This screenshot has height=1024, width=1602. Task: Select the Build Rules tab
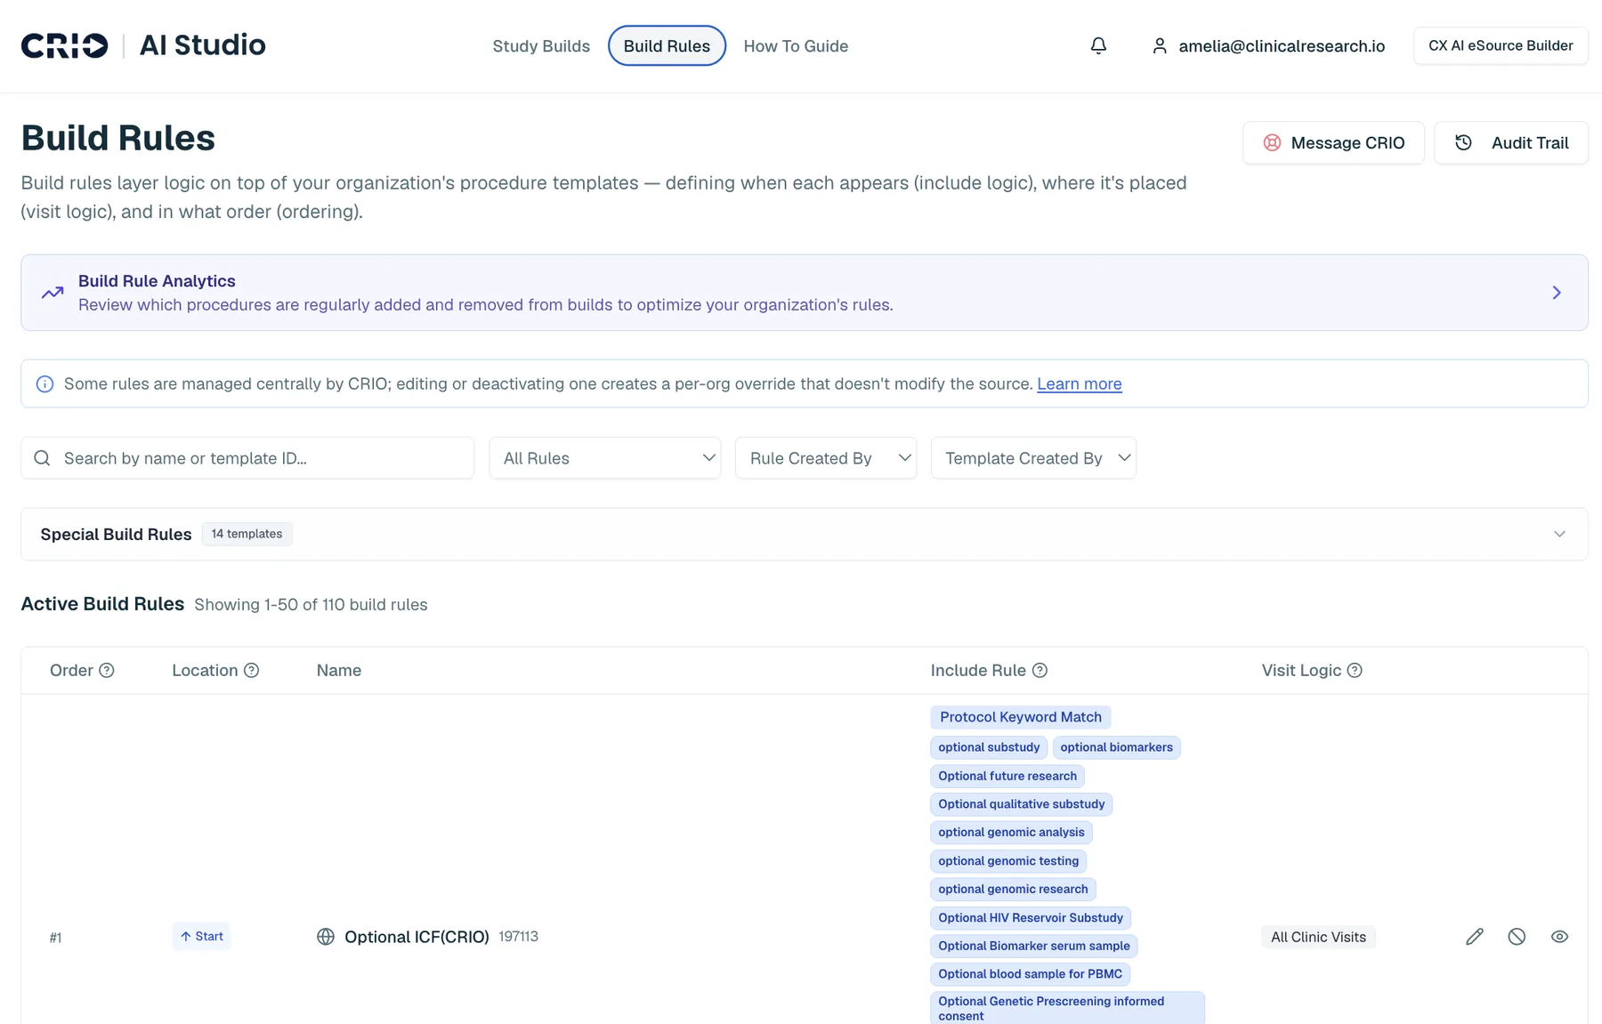(667, 46)
